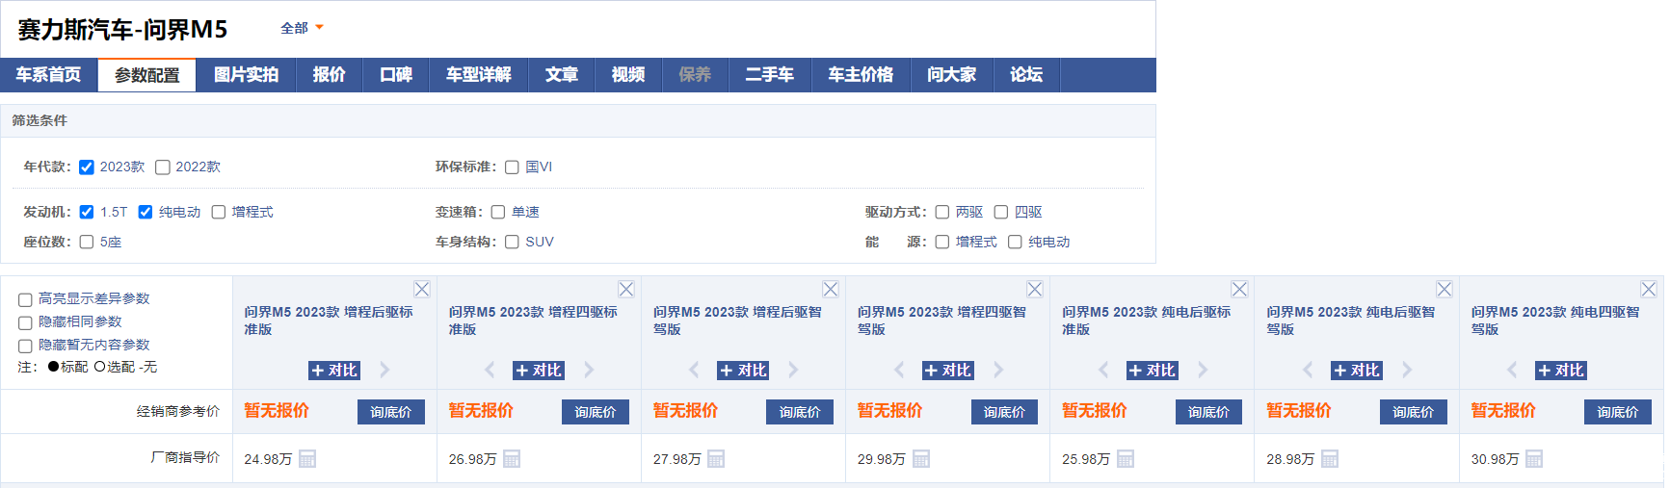Uncheck the 2023款 year filter
The width and height of the screenshot is (1670, 488).
click(87, 167)
